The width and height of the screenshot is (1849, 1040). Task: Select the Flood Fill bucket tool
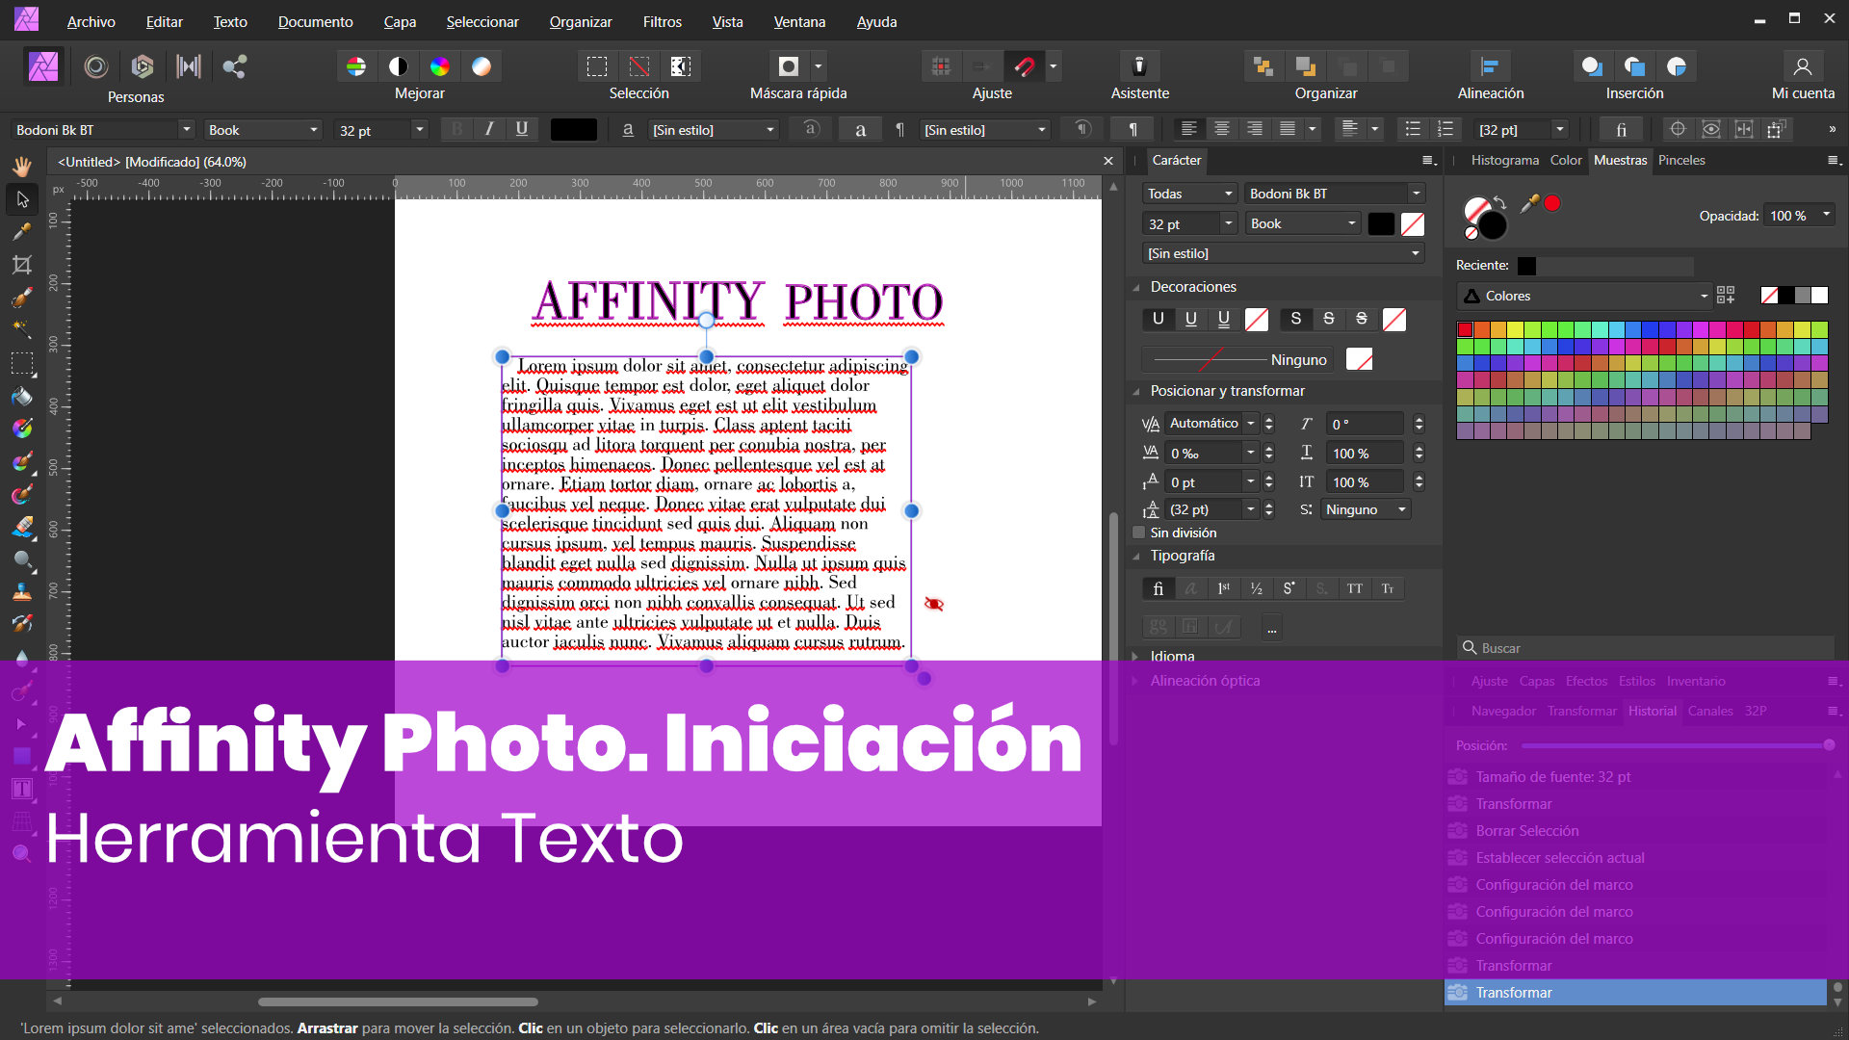[22, 396]
